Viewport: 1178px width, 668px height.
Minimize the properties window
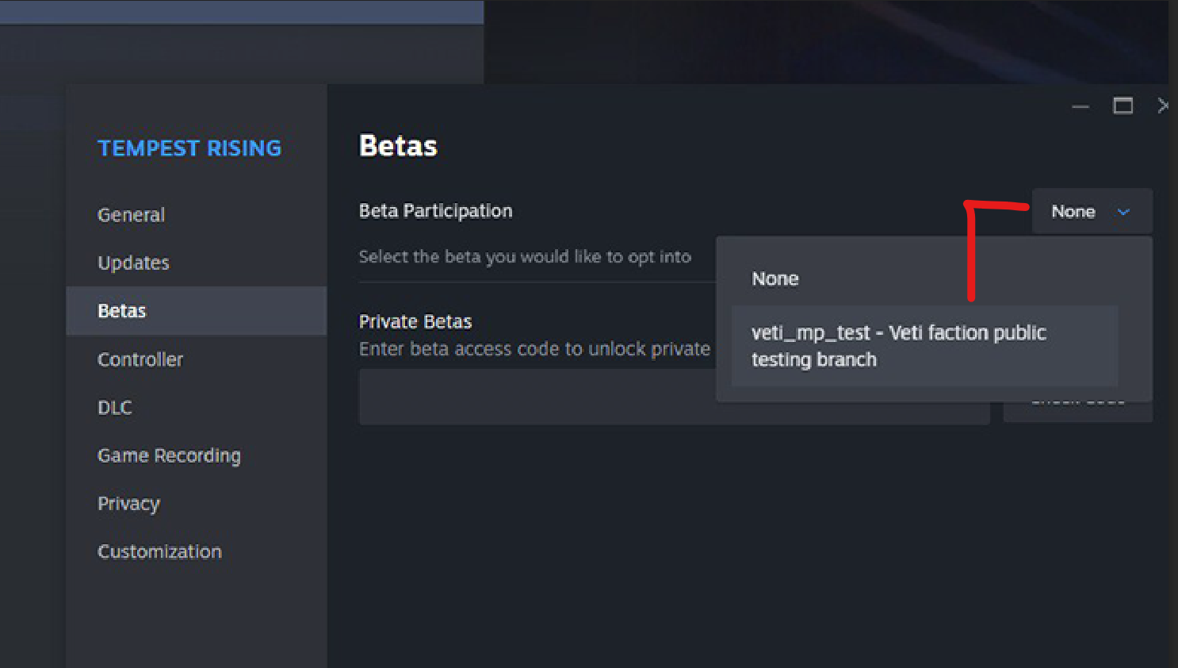[x=1080, y=106]
